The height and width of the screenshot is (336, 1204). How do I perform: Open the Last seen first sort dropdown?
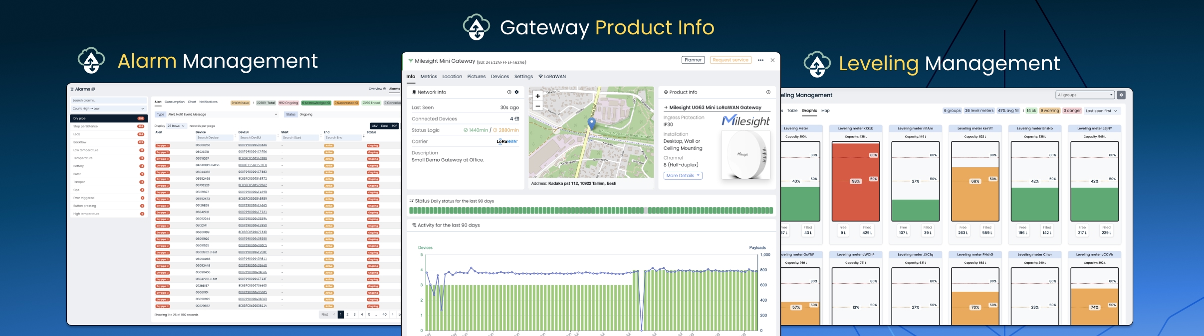click(1101, 111)
